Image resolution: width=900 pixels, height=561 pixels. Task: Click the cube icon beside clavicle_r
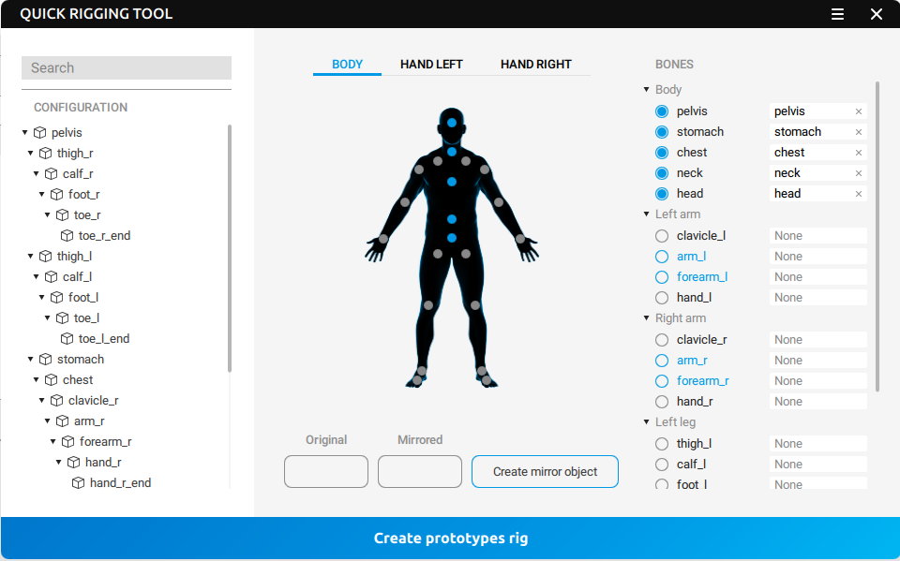tap(57, 401)
